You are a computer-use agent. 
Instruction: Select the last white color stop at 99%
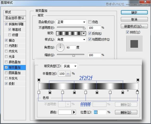click(137, 92)
